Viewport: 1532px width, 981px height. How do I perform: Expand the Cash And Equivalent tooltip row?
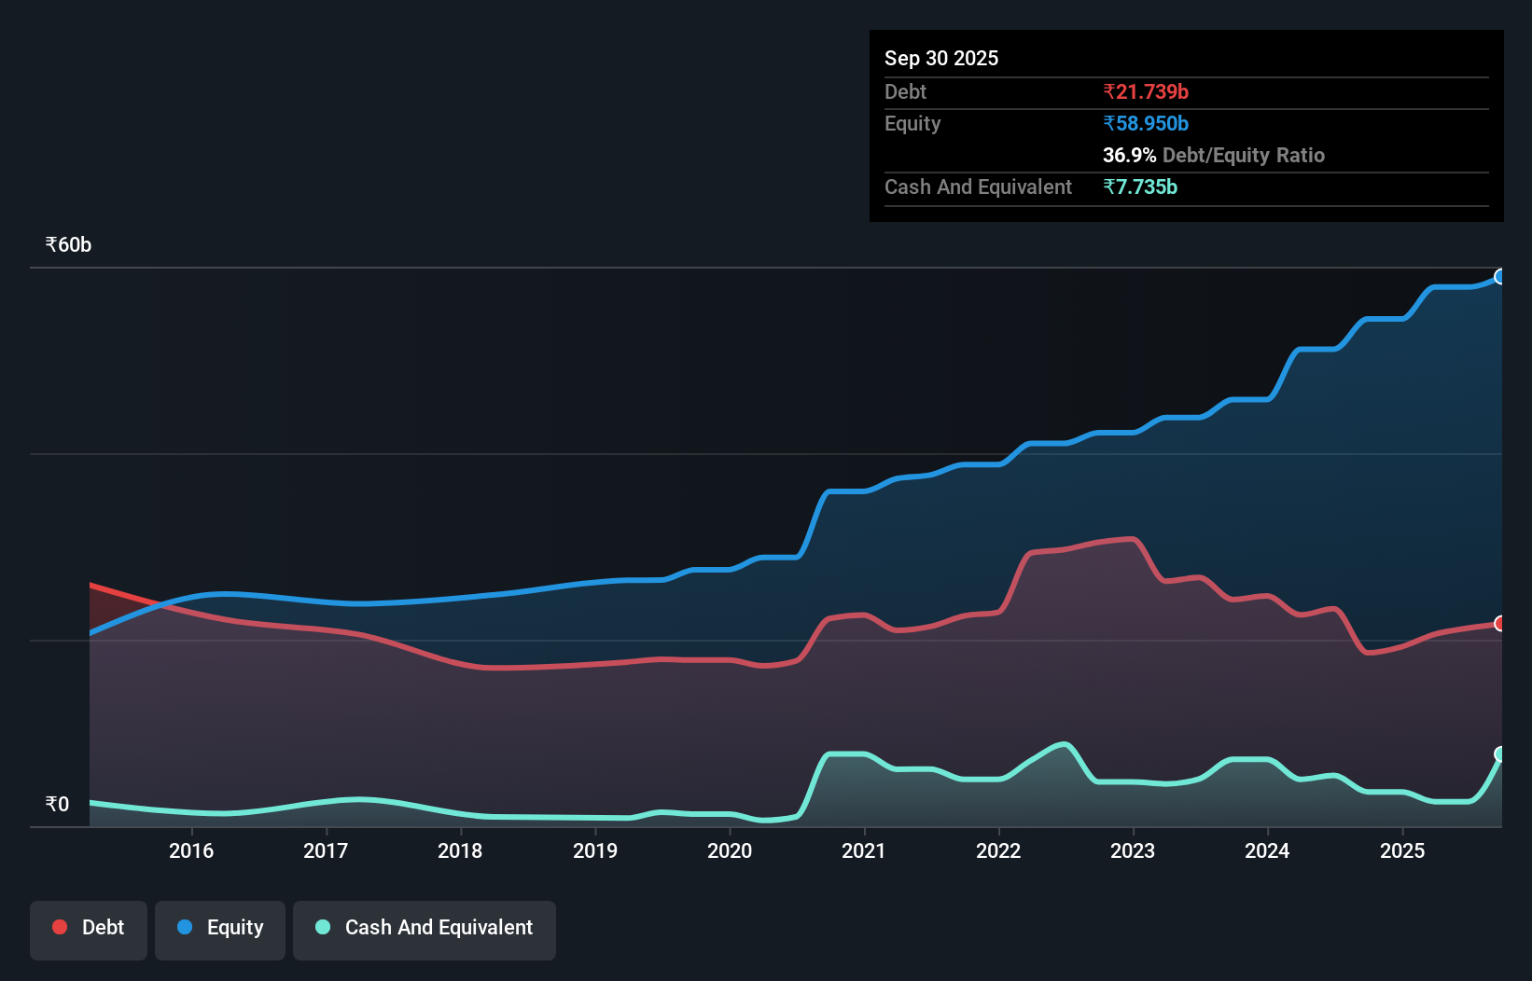[x=978, y=187]
